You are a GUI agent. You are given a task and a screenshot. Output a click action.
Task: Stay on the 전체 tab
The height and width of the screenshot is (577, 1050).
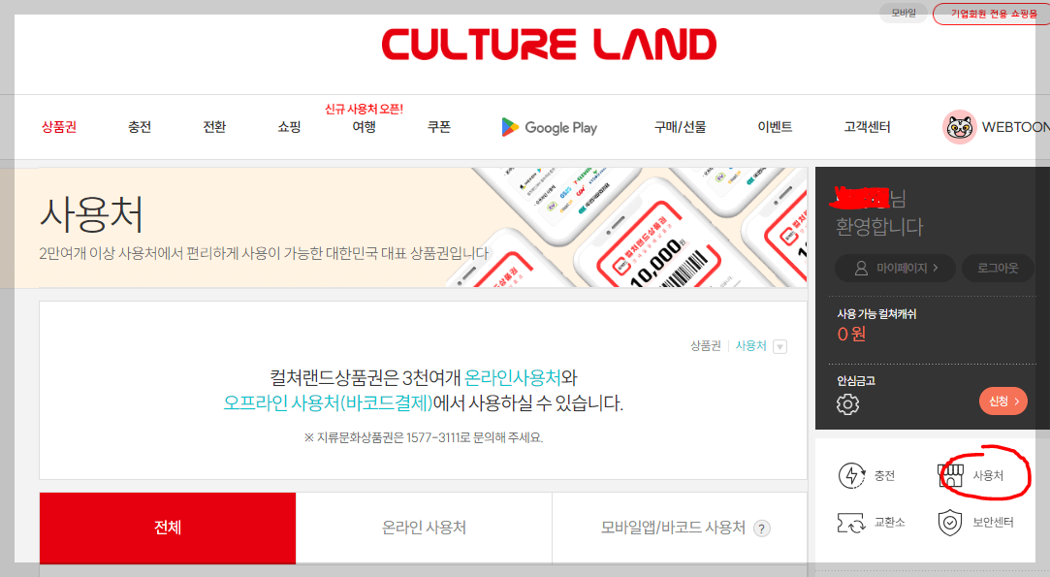tap(167, 528)
